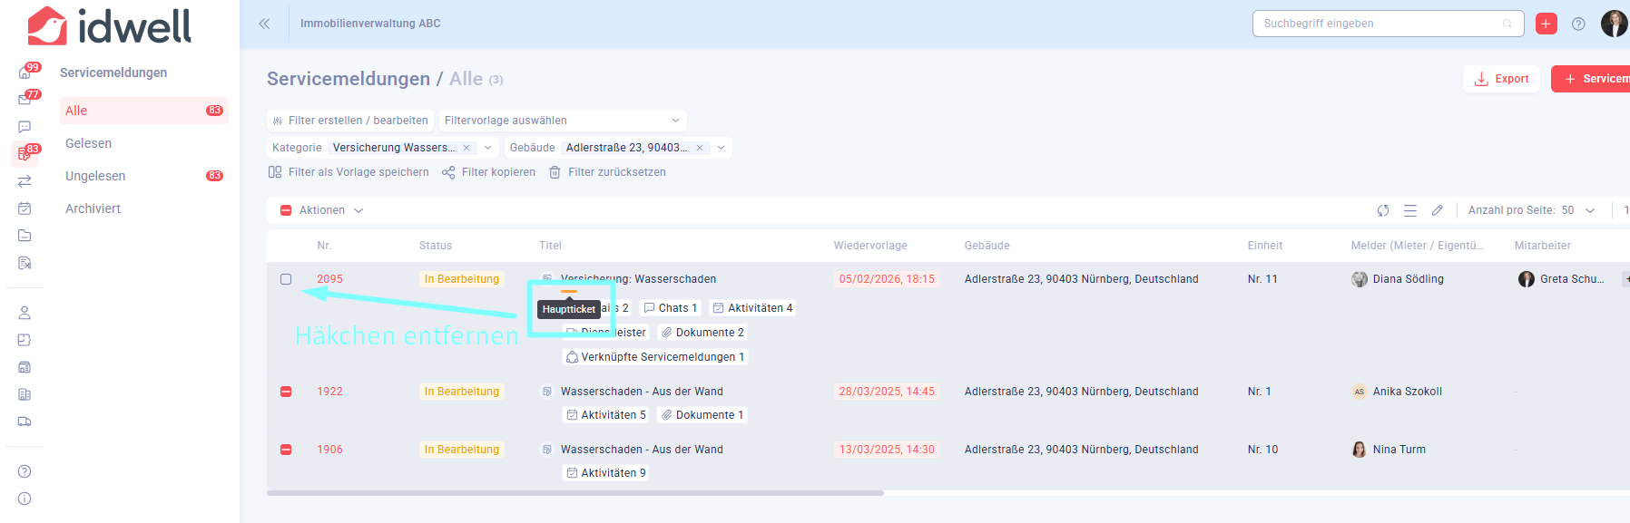
Task: Edit table columns with pencil icon
Action: pyautogui.click(x=1438, y=210)
